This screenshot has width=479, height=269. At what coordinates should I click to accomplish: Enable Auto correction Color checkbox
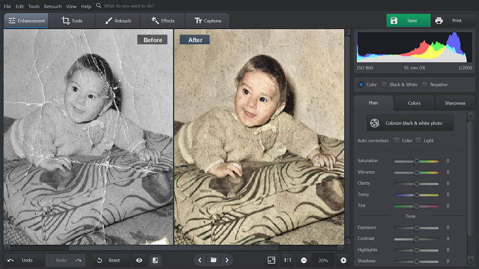coord(396,140)
